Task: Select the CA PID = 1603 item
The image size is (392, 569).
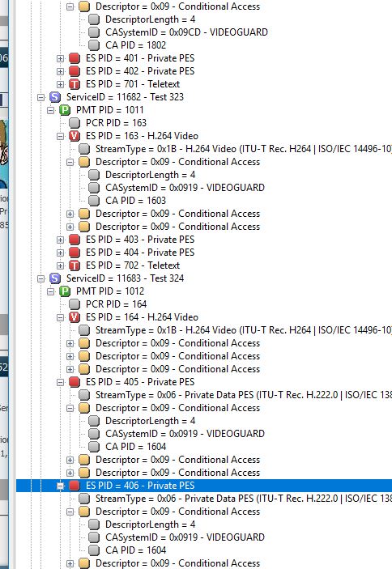Action: [135, 201]
